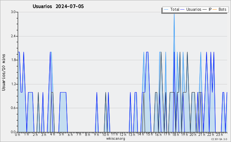Click the y-axis value 2.4
Viewport: 231px width, 142px height.
[13, 36]
